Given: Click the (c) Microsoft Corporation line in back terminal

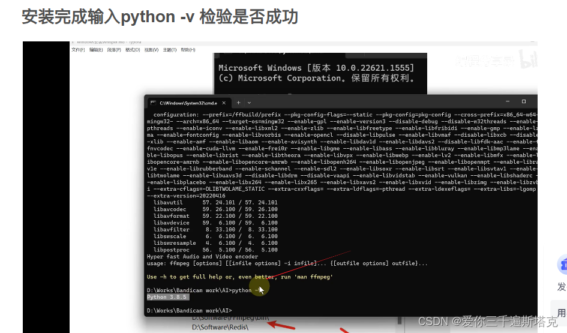Looking at the screenshot, I should click(x=317, y=78).
